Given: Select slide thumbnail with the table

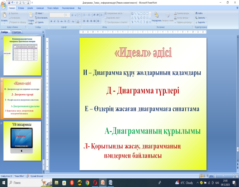Looking at the screenshot, I should click(22, 56).
